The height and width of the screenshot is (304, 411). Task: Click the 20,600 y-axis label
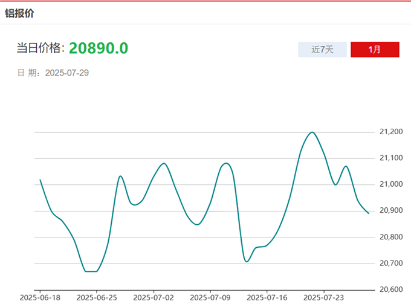point(392,289)
